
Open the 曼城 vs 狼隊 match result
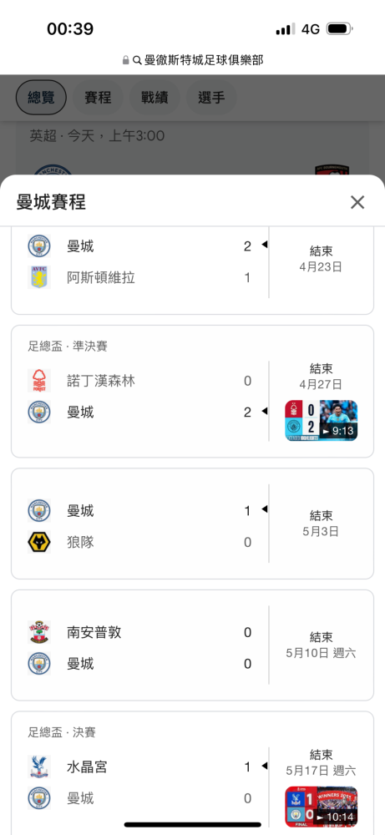coord(192,524)
